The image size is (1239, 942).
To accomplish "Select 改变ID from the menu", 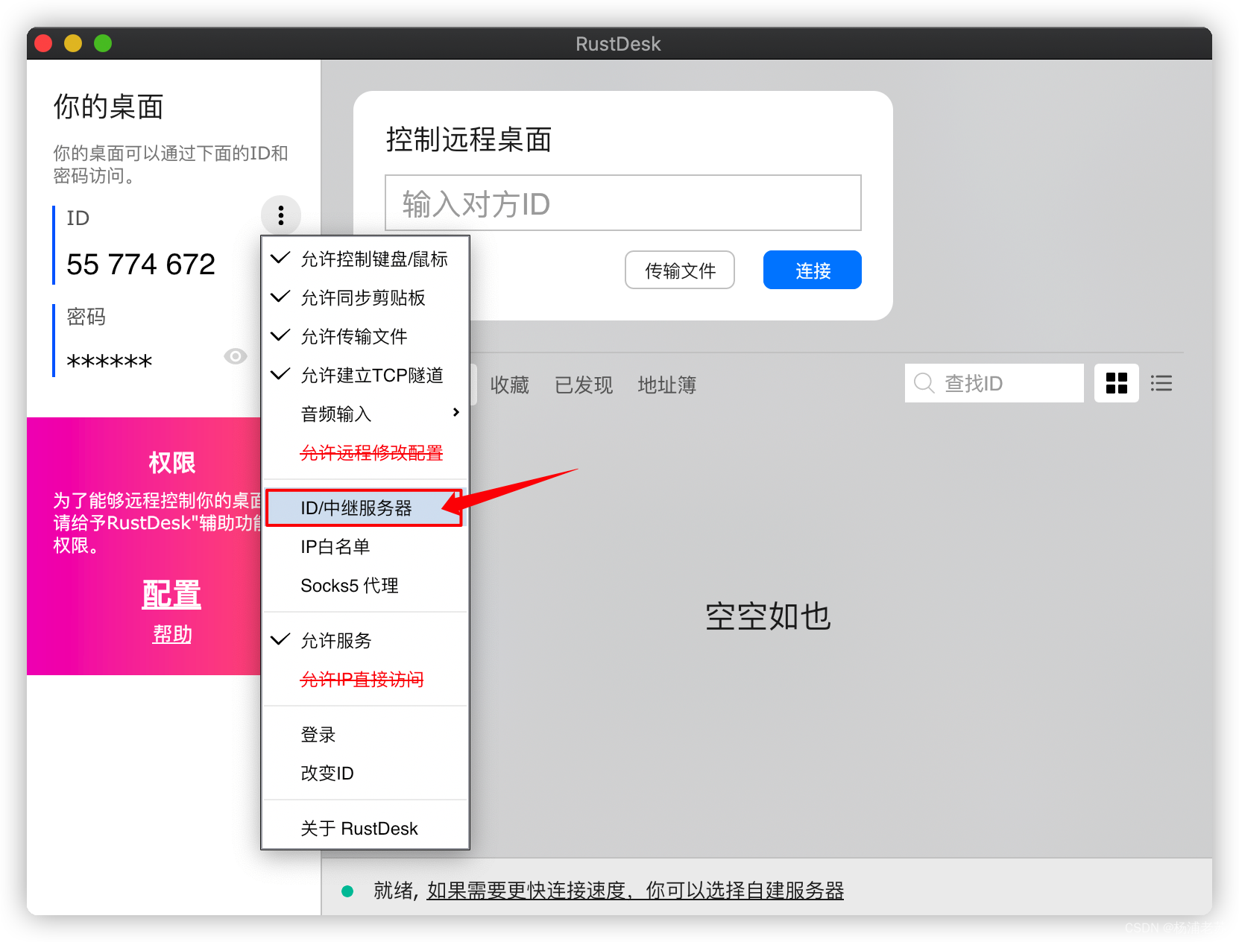I will [x=326, y=773].
